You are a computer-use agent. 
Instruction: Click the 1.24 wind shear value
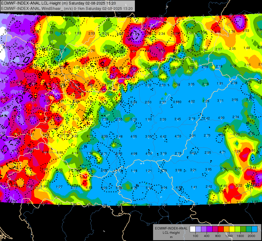click(x=237, y=151)
